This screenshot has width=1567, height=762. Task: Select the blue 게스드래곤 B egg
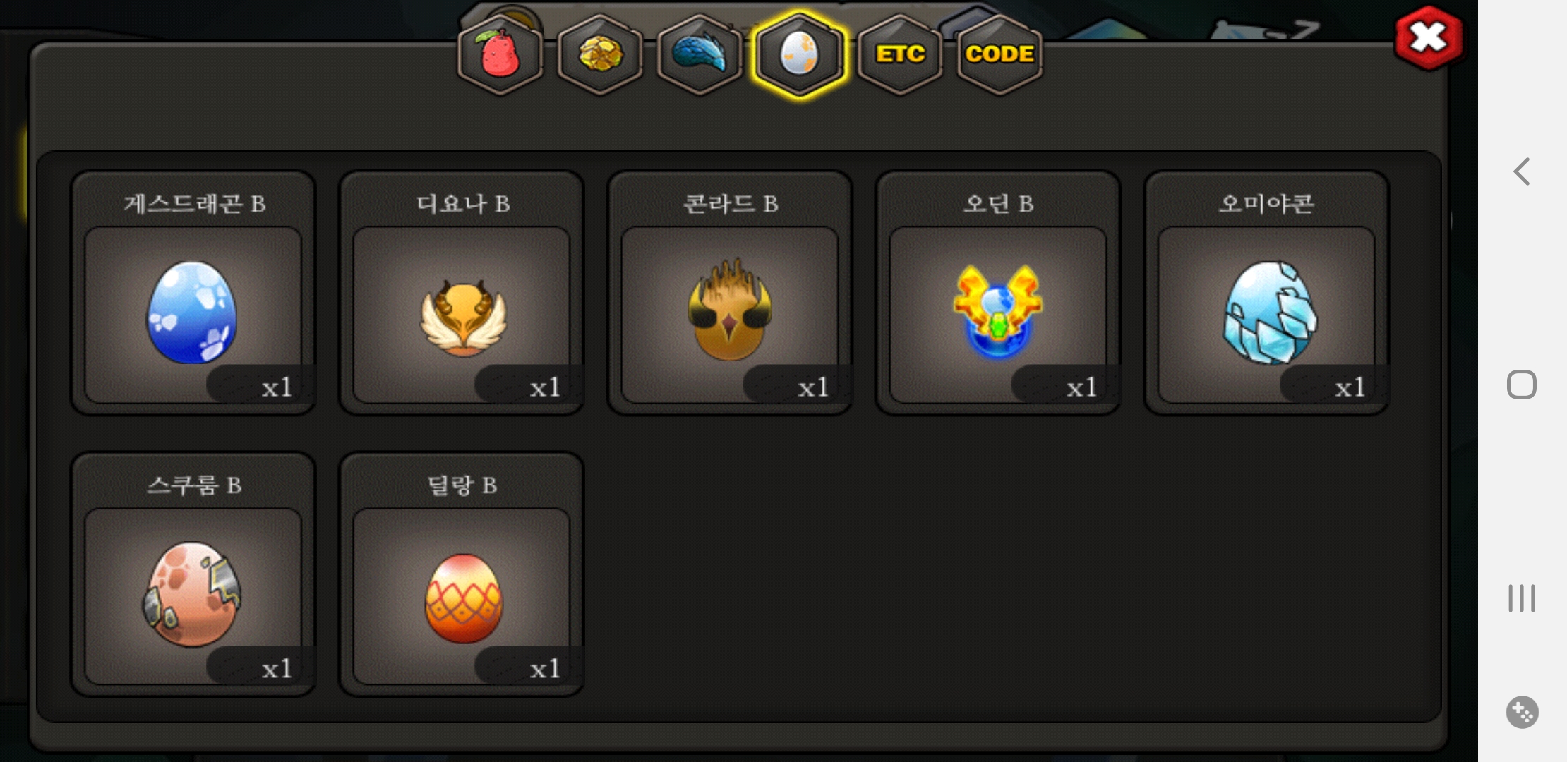coord(193,293)
